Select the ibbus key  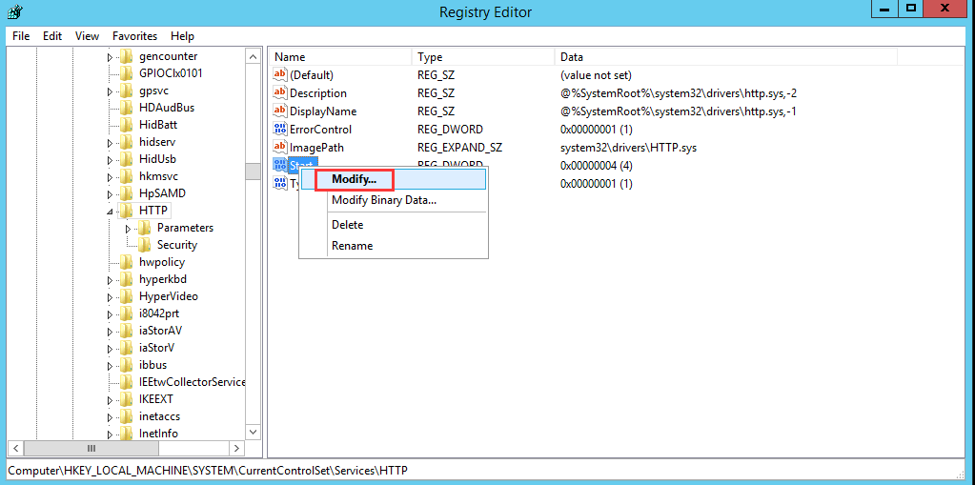coord(152,364)
